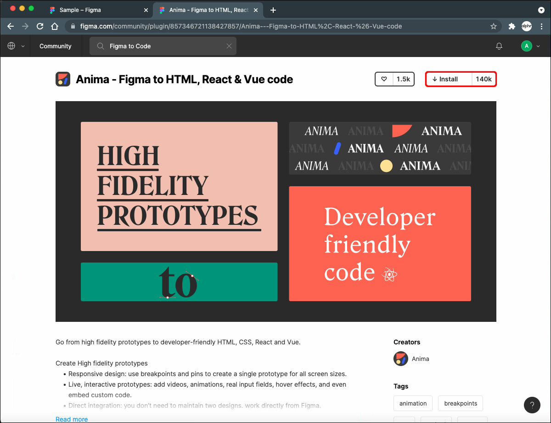Open the Anima creator profile
The image size is (551, 423).
click(x=421, y=359)
